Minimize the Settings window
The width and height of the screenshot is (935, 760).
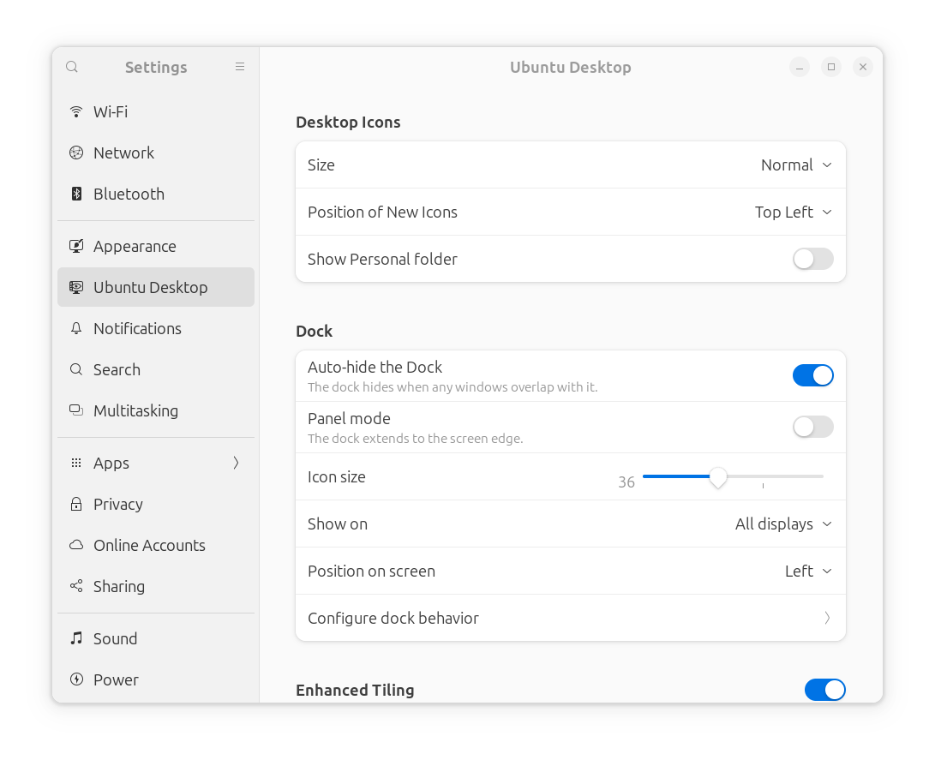pos(800,67)
